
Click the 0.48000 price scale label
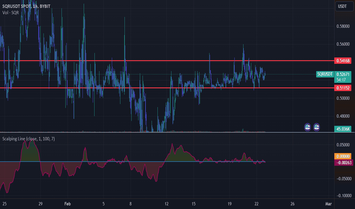pyautogui.click(x=343, y=116)
